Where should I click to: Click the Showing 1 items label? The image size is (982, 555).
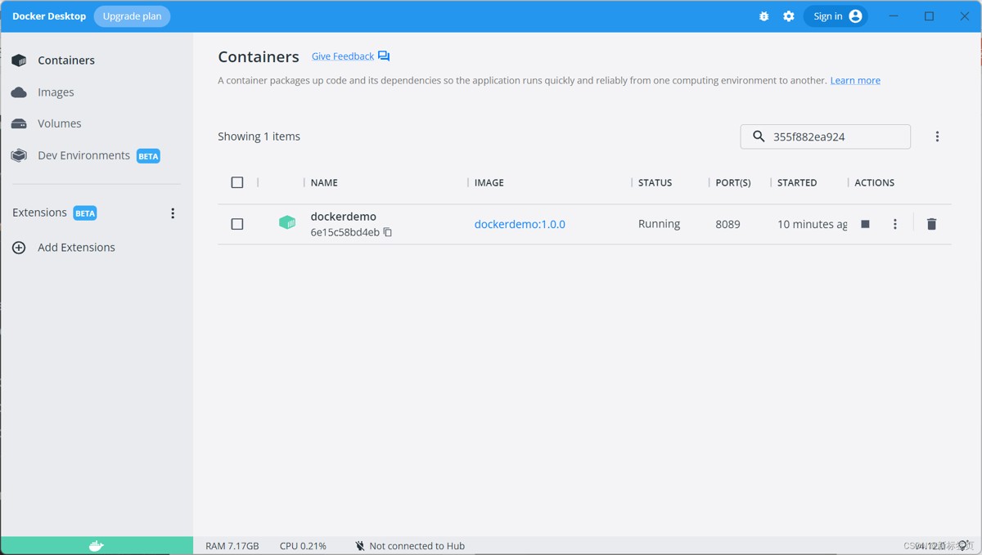(259, 137)
